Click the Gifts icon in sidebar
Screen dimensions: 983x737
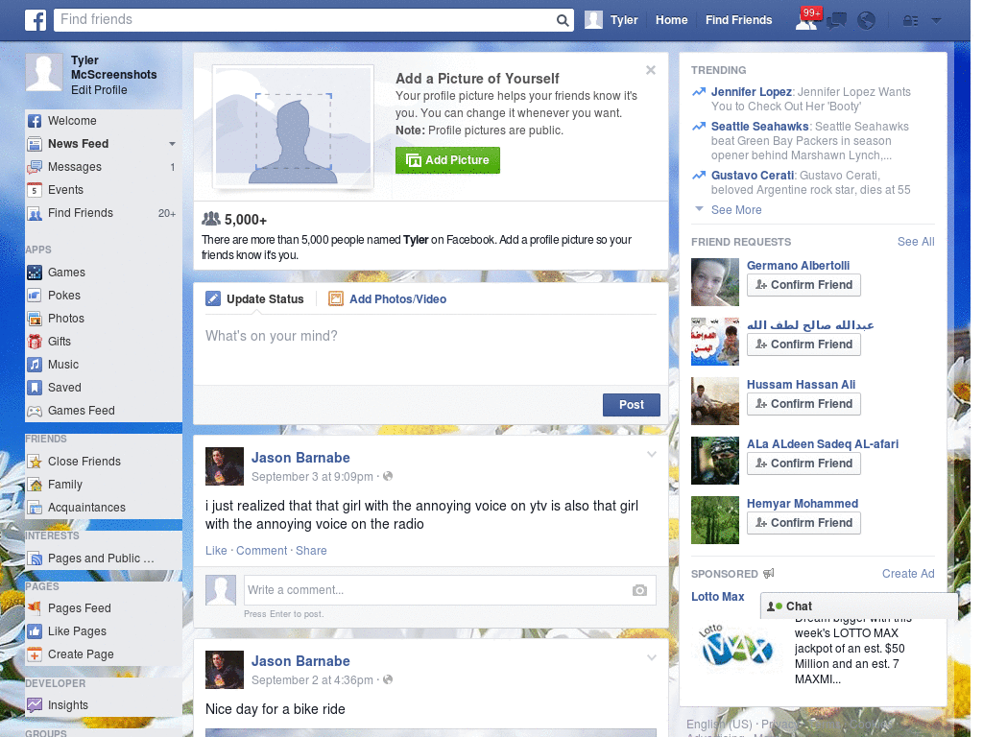point(35,342)
